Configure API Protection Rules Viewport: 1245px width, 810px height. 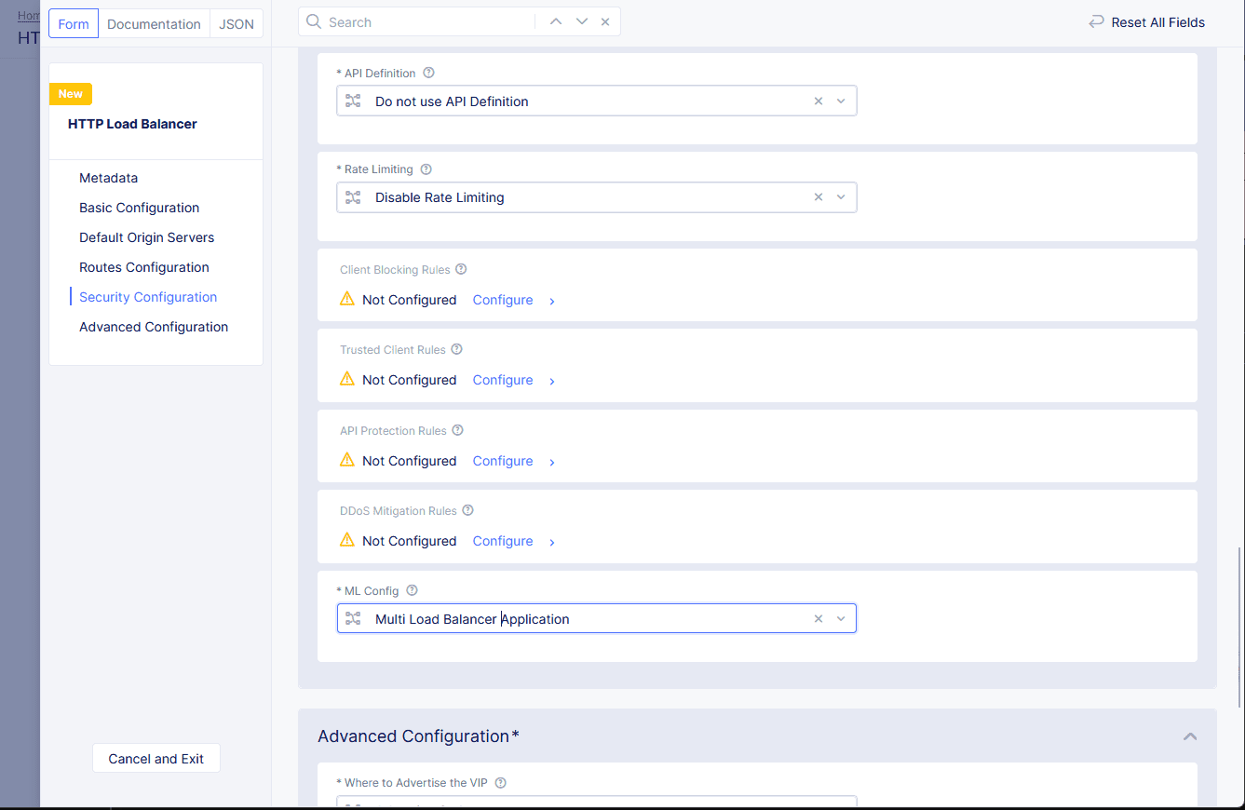[x=503, y=461]
